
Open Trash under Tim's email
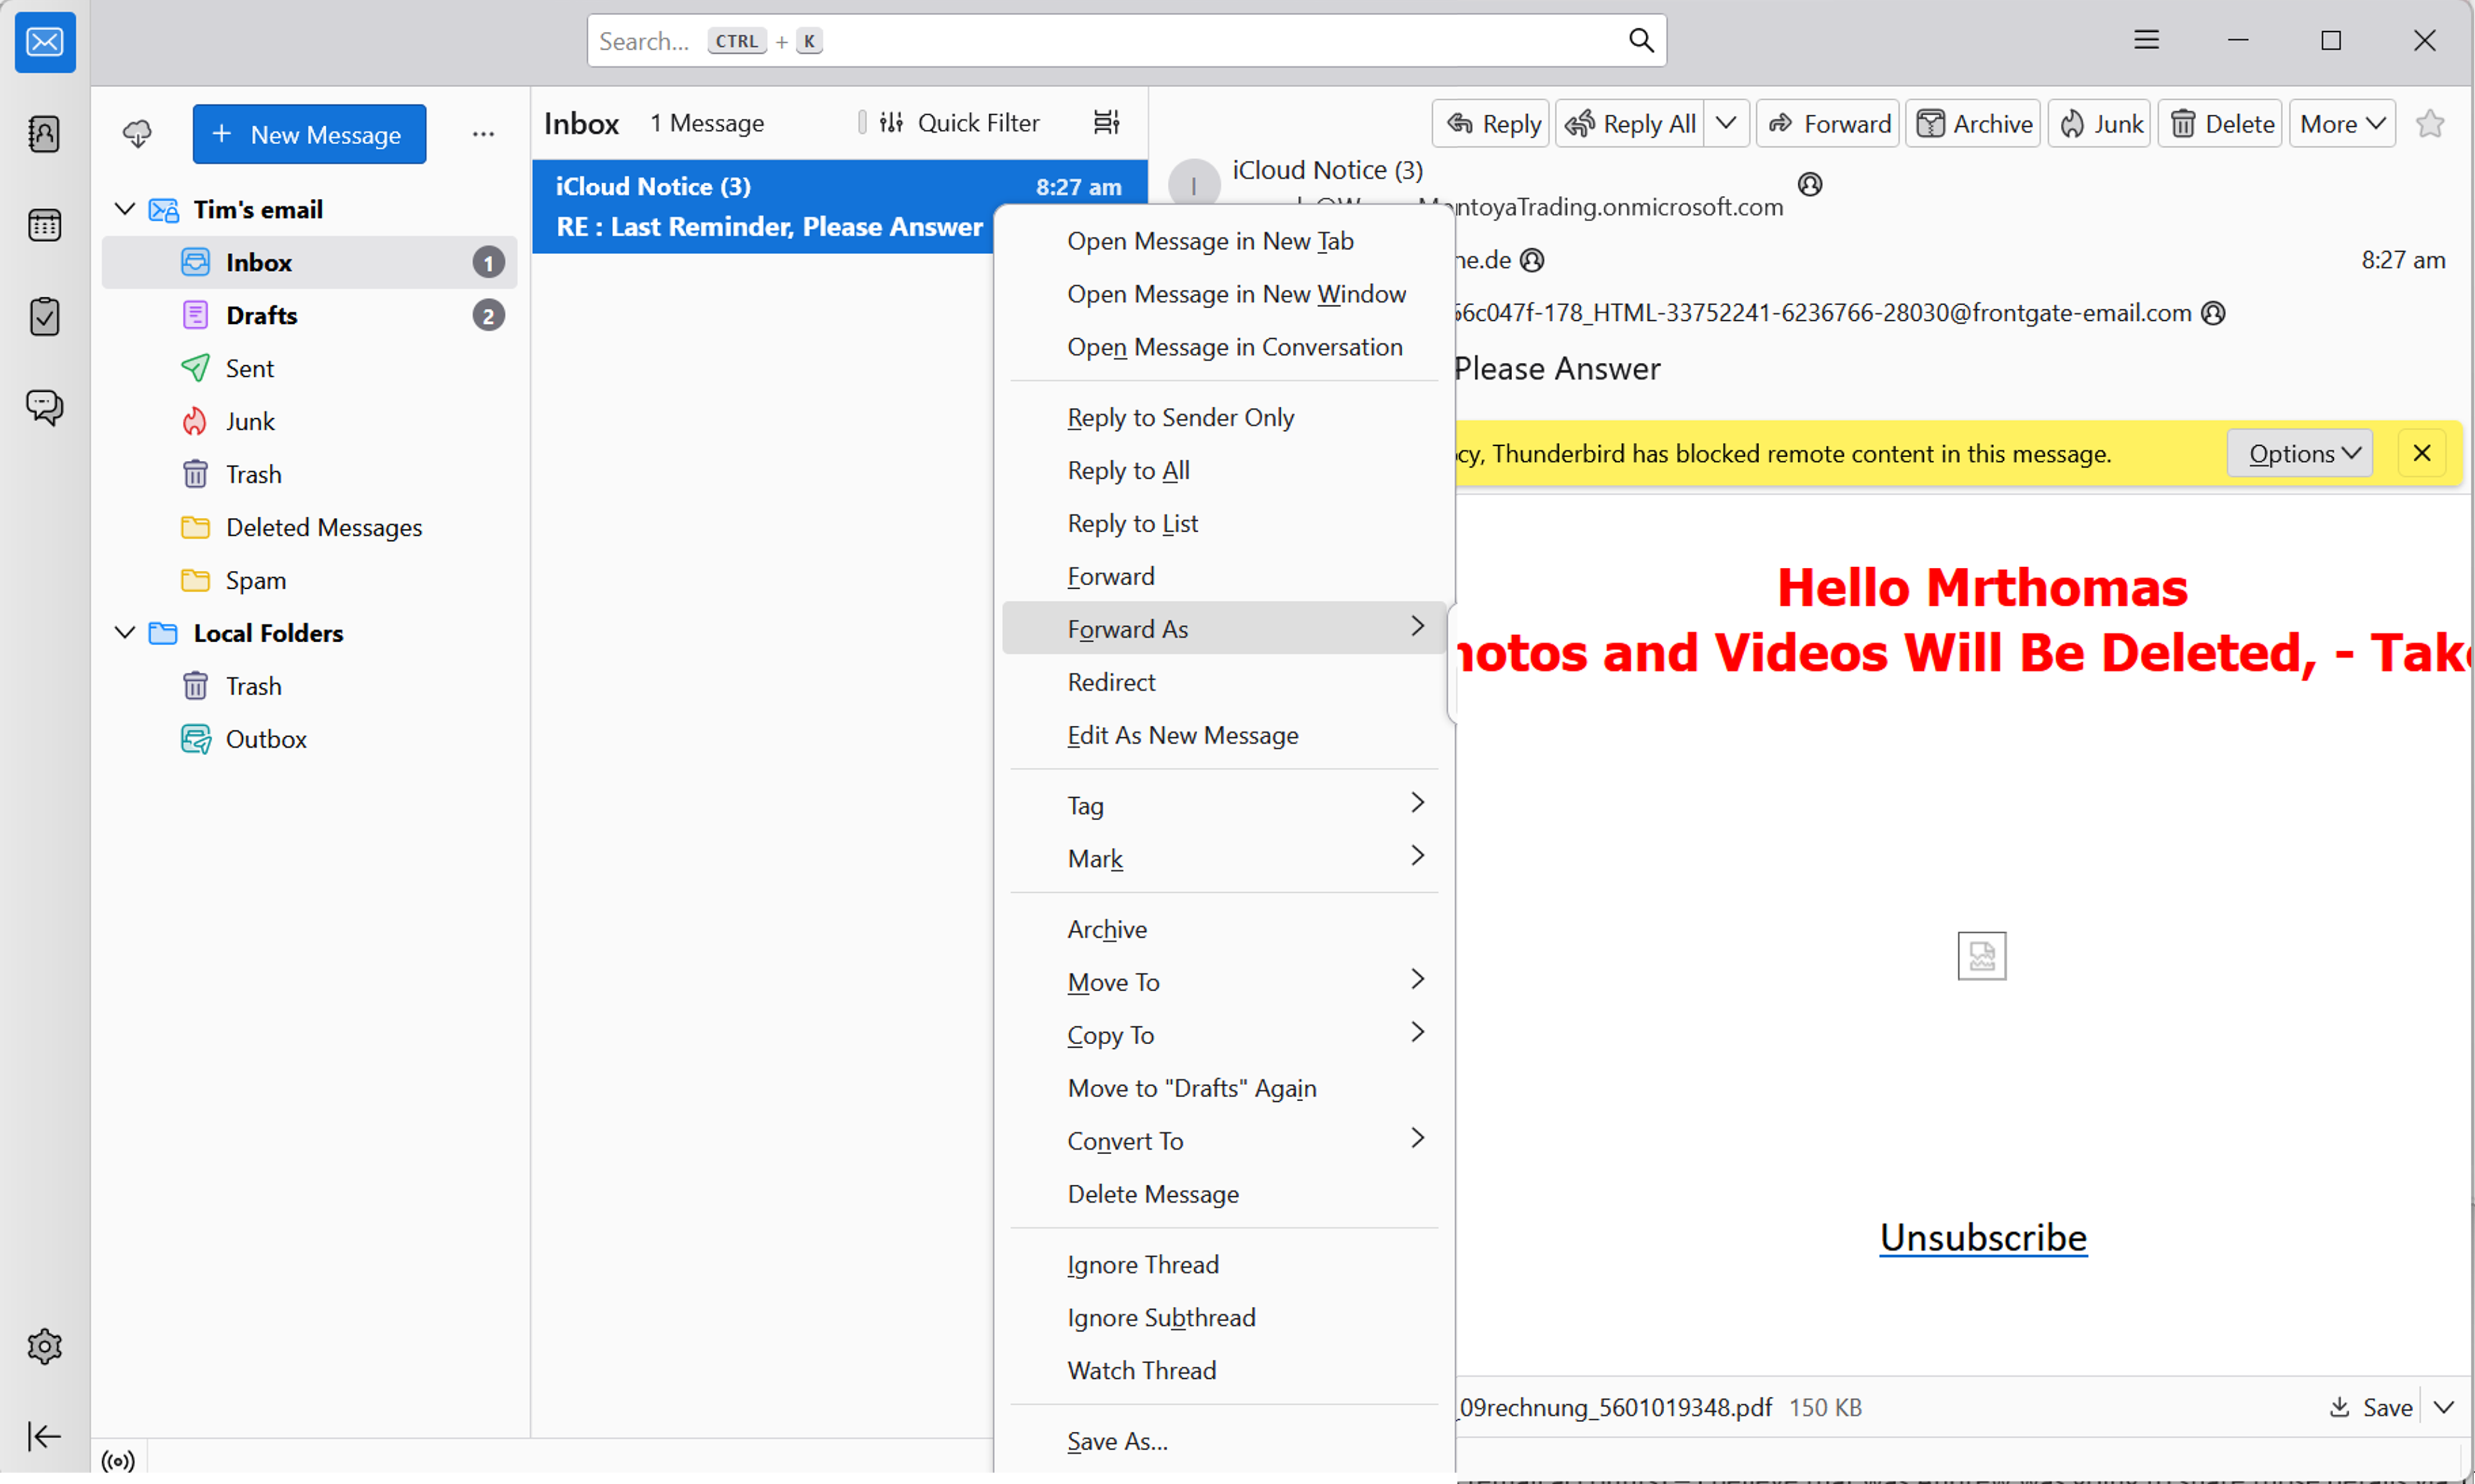tap(310, 474)
